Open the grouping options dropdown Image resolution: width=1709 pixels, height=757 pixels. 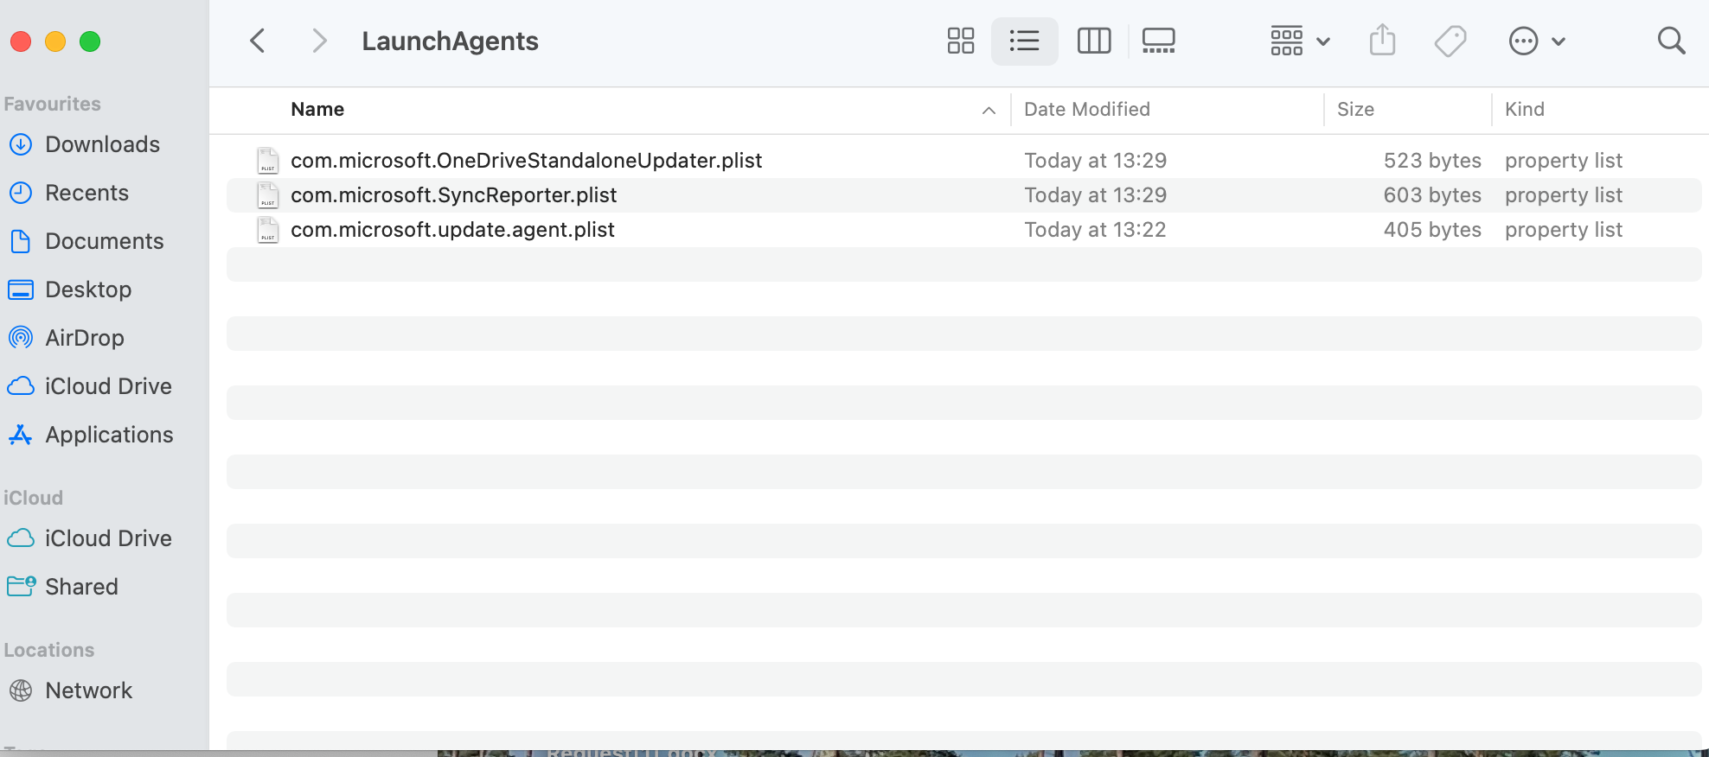click(1298, 40)
